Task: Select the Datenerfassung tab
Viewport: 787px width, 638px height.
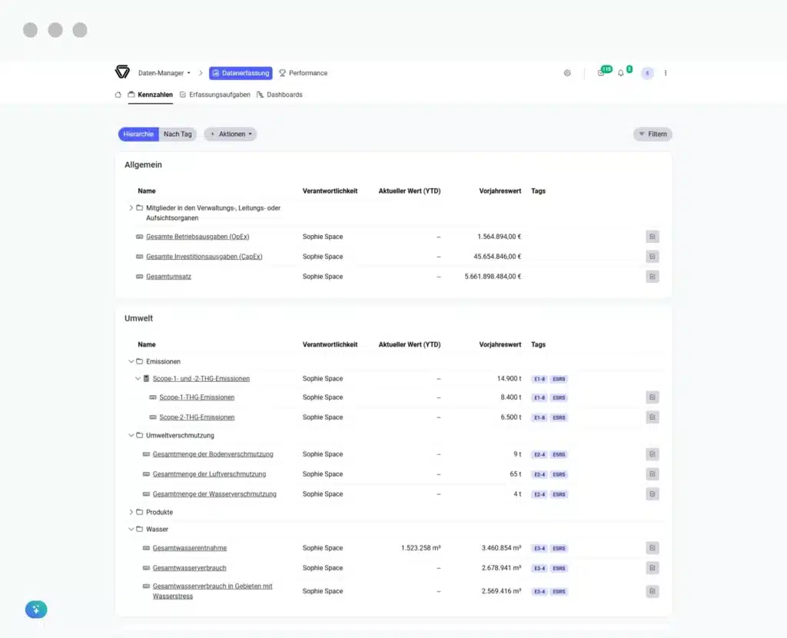Action: tap(241, 73)
